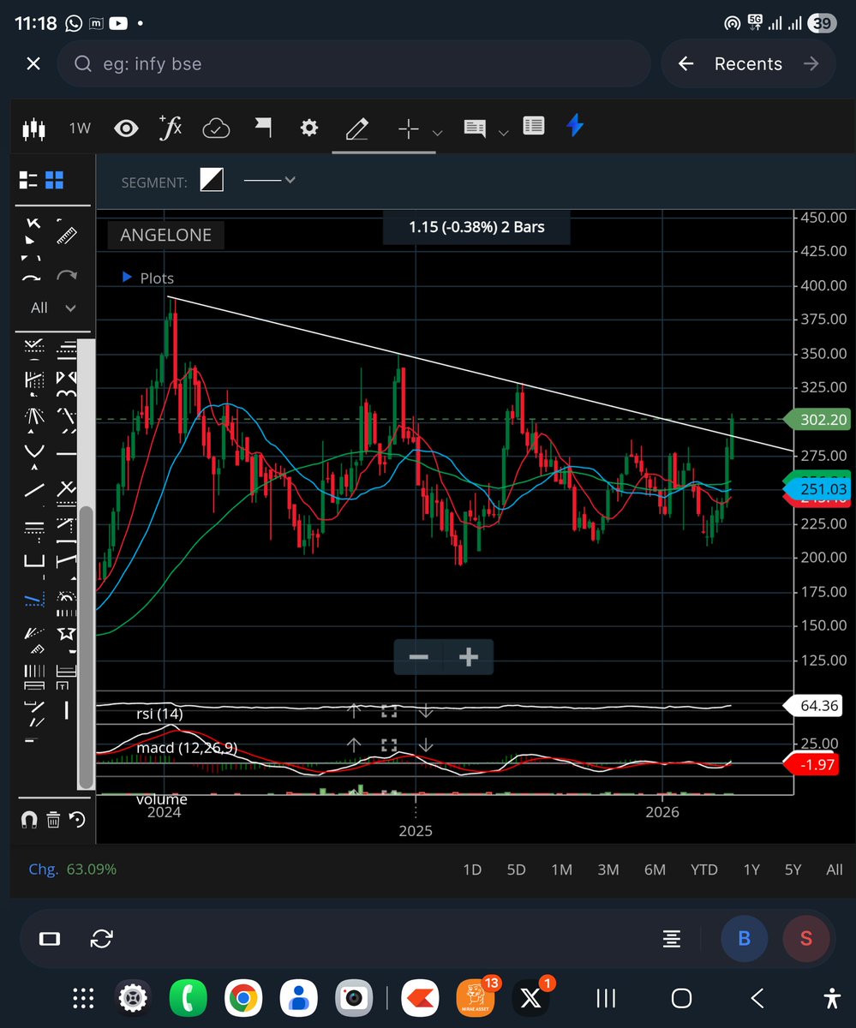Expand the Plots legend
The width and height of the screenshot is (856, 1028).
(148, 278)
